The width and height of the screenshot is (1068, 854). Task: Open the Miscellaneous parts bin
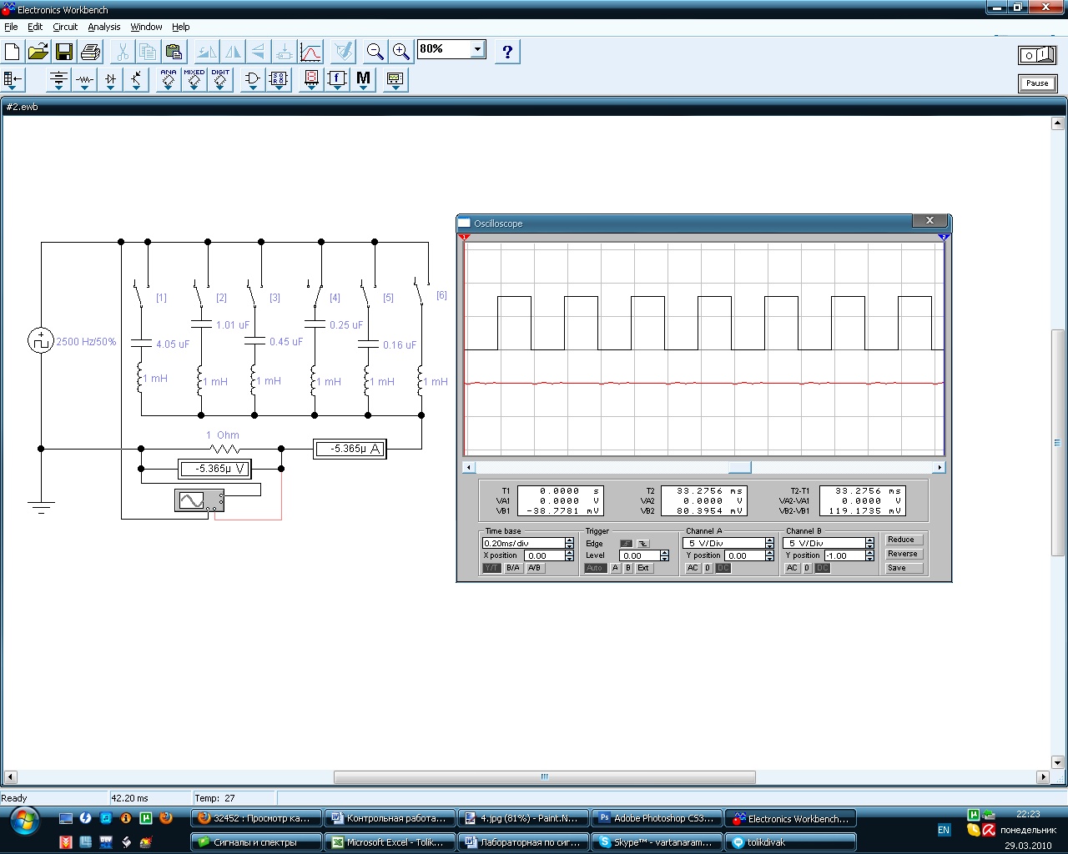[x=363, y=80]
